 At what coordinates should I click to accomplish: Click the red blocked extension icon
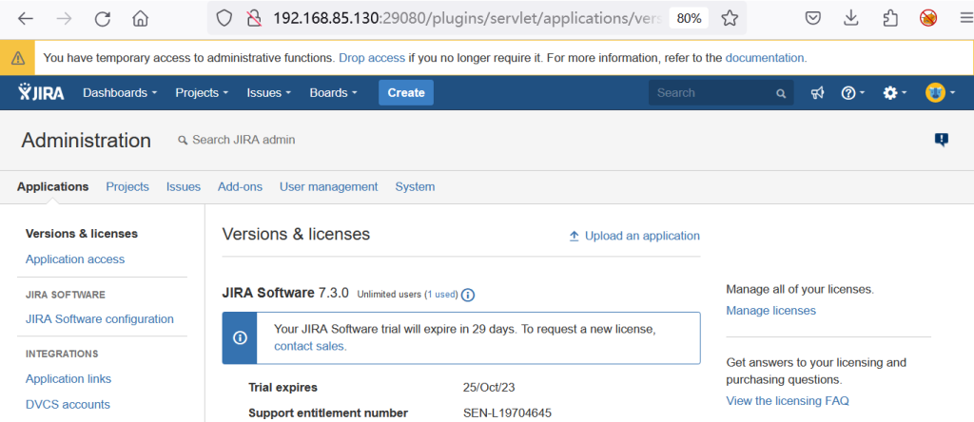pyautogui.click(x=928, y=19)
